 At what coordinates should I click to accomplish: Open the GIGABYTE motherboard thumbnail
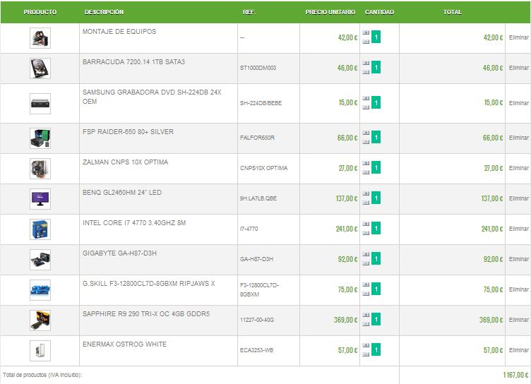point(40,260)
